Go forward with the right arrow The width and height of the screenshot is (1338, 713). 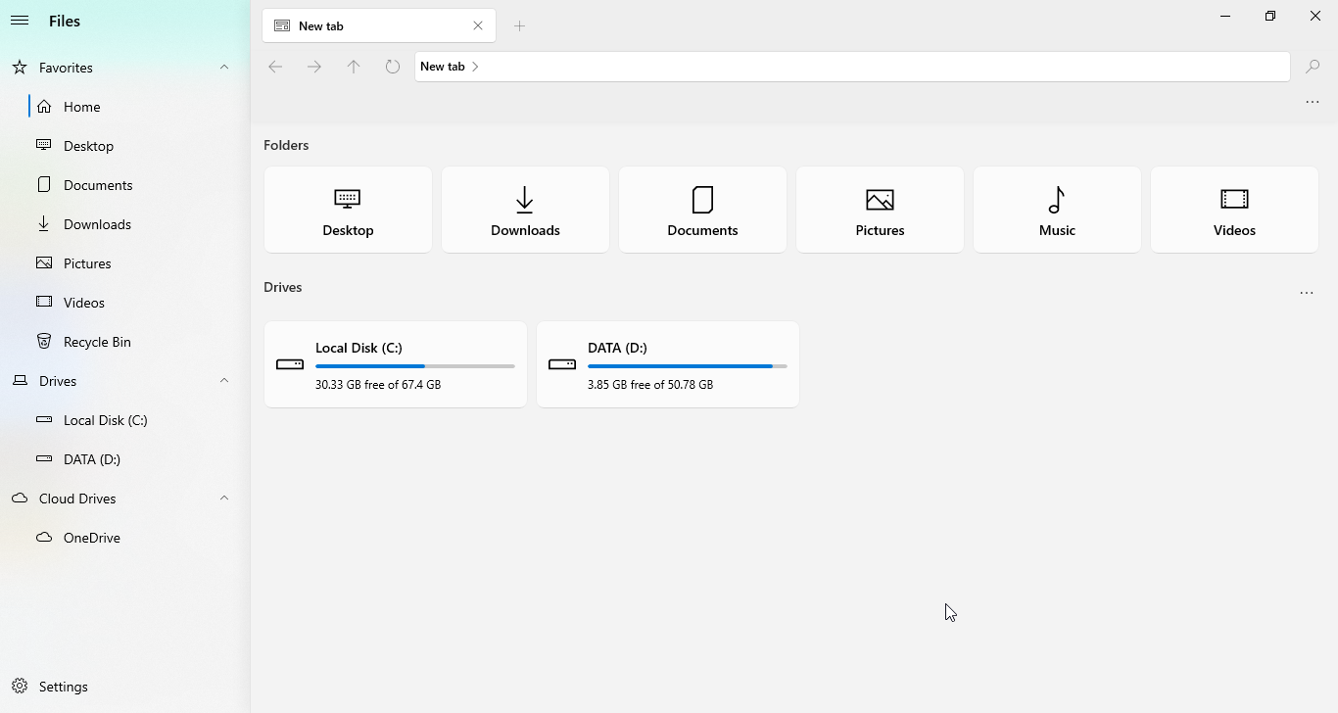[314, 67]
